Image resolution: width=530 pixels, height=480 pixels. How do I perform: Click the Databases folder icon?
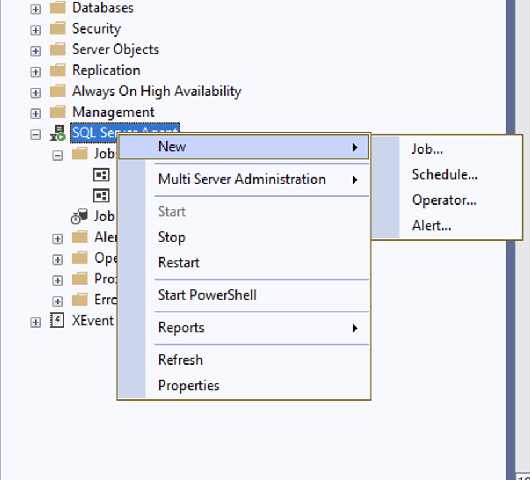[x=58, y=8]
